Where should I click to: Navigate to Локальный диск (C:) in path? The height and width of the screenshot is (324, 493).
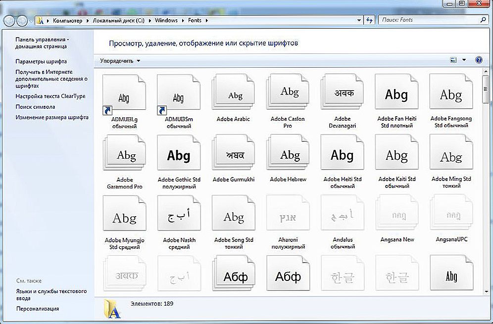(x=118, y=20)
